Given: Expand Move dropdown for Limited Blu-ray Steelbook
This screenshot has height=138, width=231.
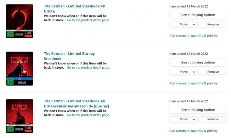Looking at the screenshot, I should (x=183, y=72).
